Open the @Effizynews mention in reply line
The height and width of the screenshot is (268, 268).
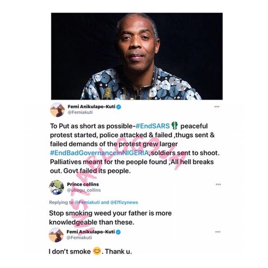pyautogui.click(x=124, y=202)
